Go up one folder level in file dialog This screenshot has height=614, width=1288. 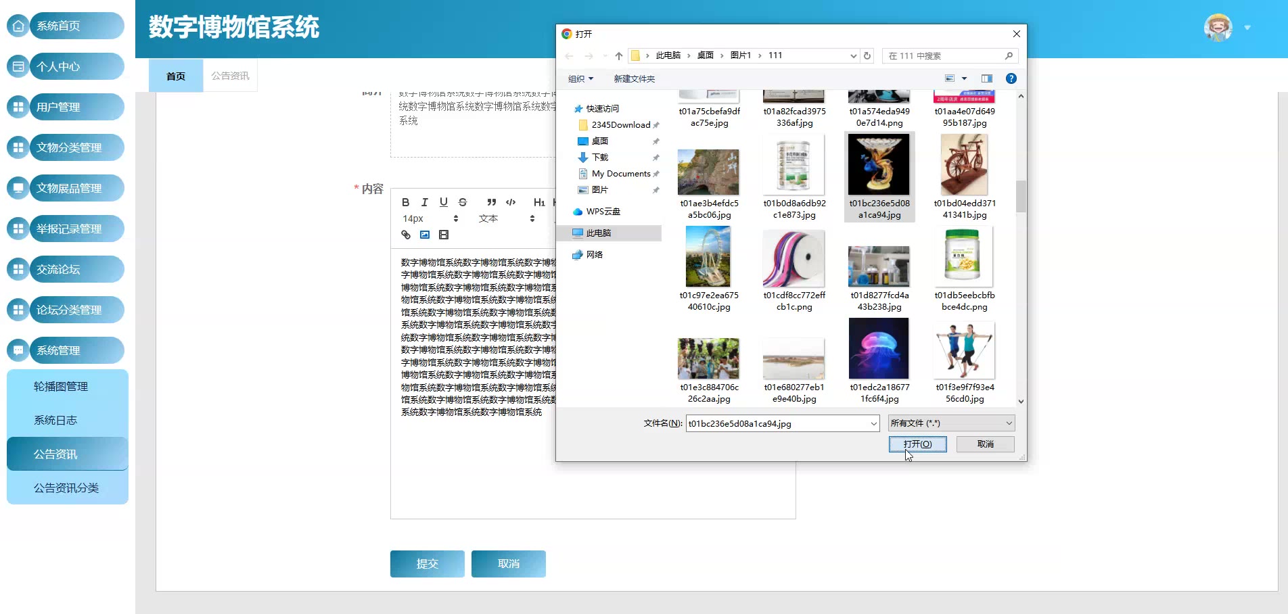click(619, 55)
